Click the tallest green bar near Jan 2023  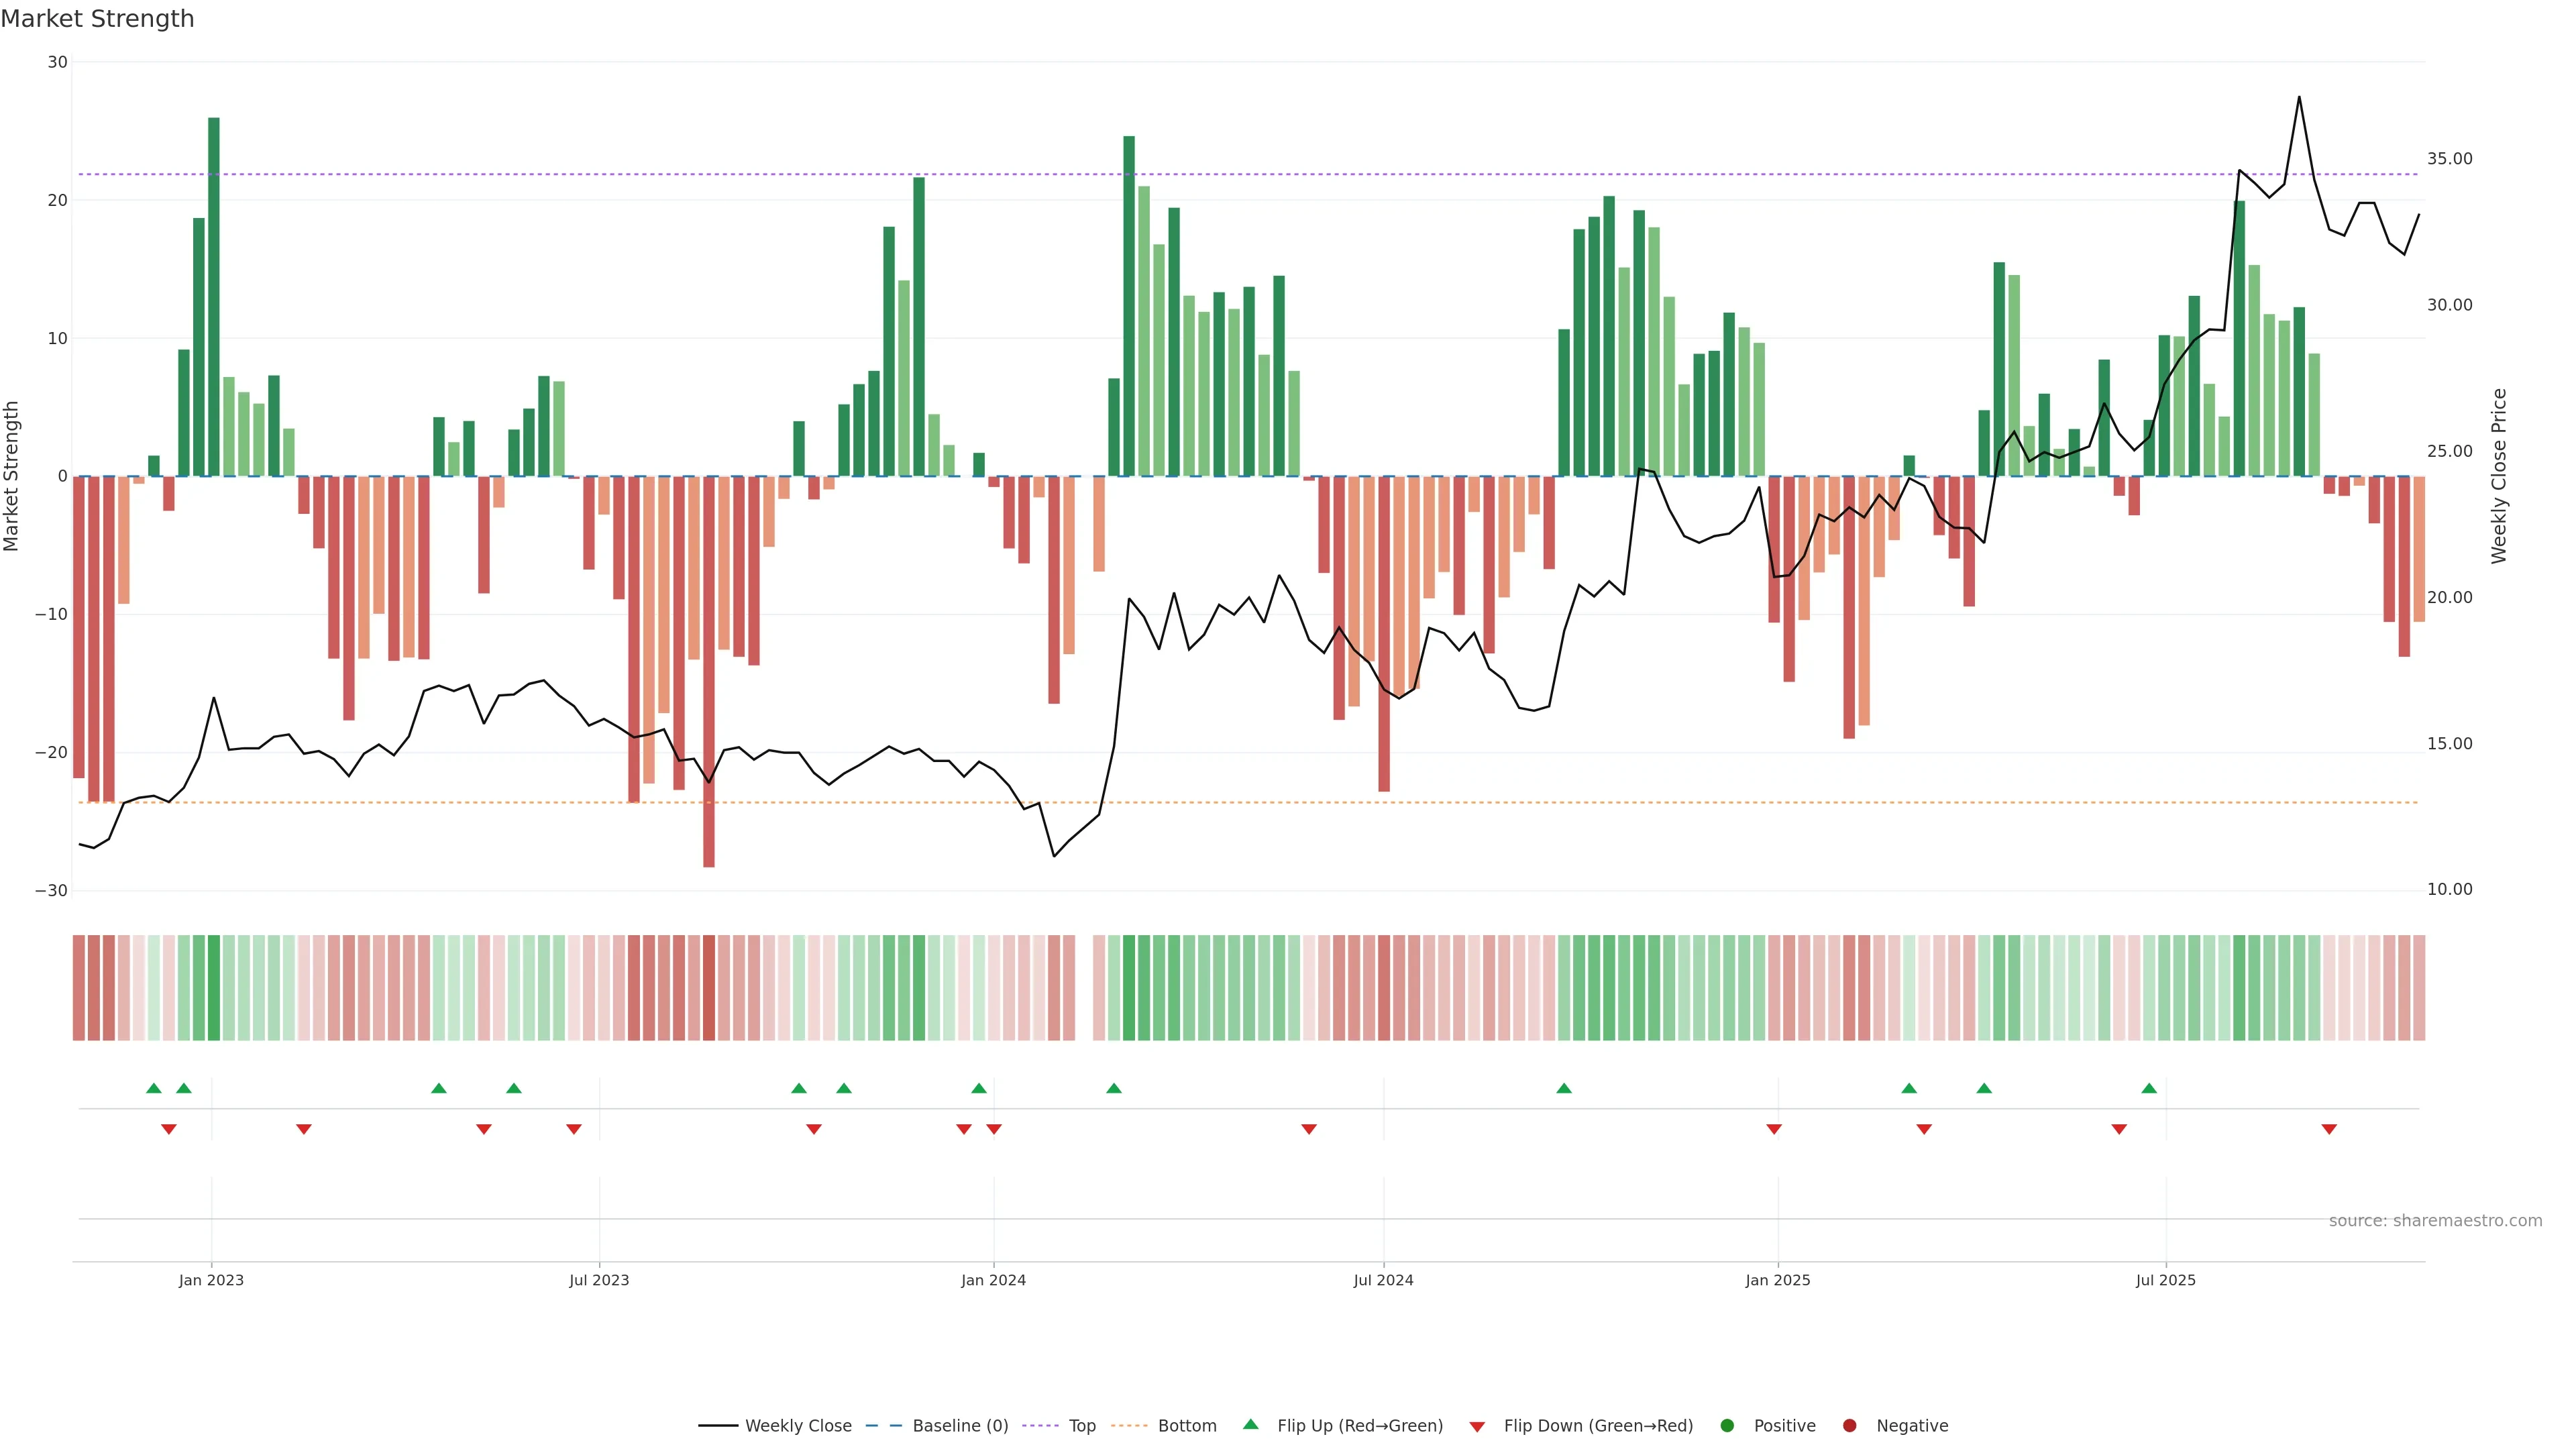pyautogui.click(x=214, y=296)
